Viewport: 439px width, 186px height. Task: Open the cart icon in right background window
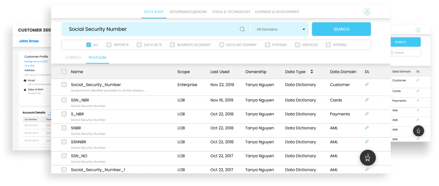click(418, 130)
